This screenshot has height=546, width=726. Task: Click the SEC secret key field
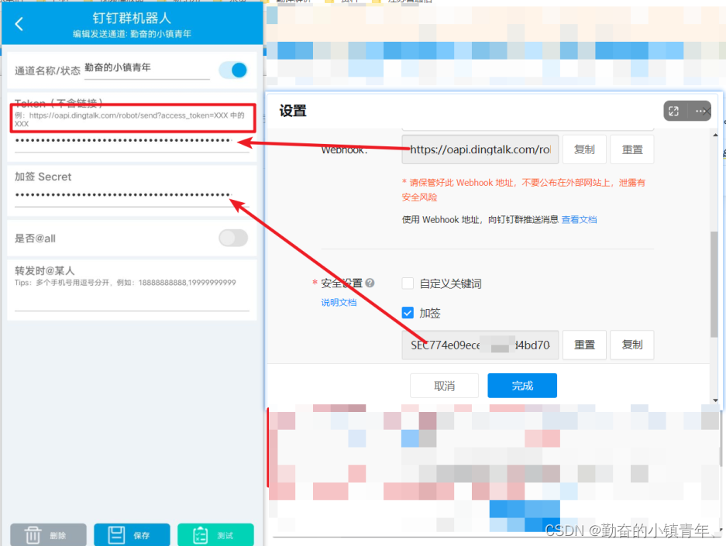480,345
